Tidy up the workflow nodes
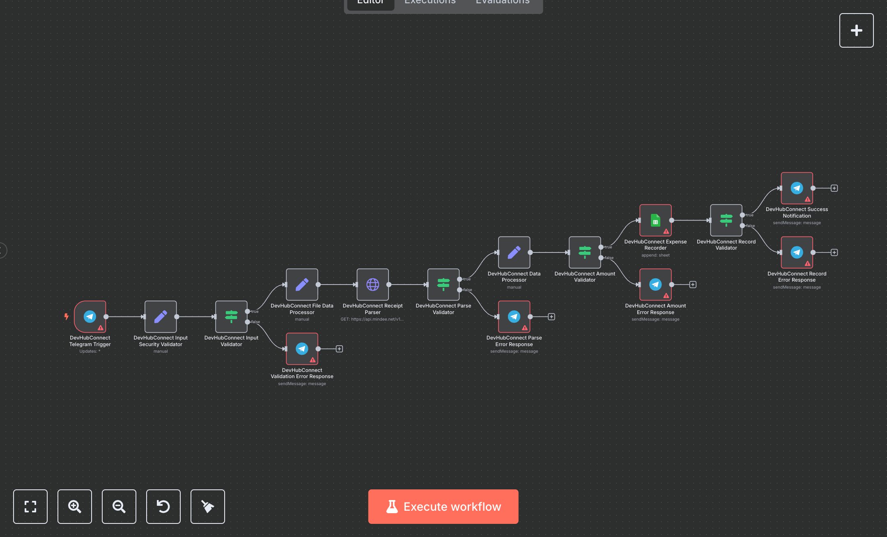 [208, 506]
